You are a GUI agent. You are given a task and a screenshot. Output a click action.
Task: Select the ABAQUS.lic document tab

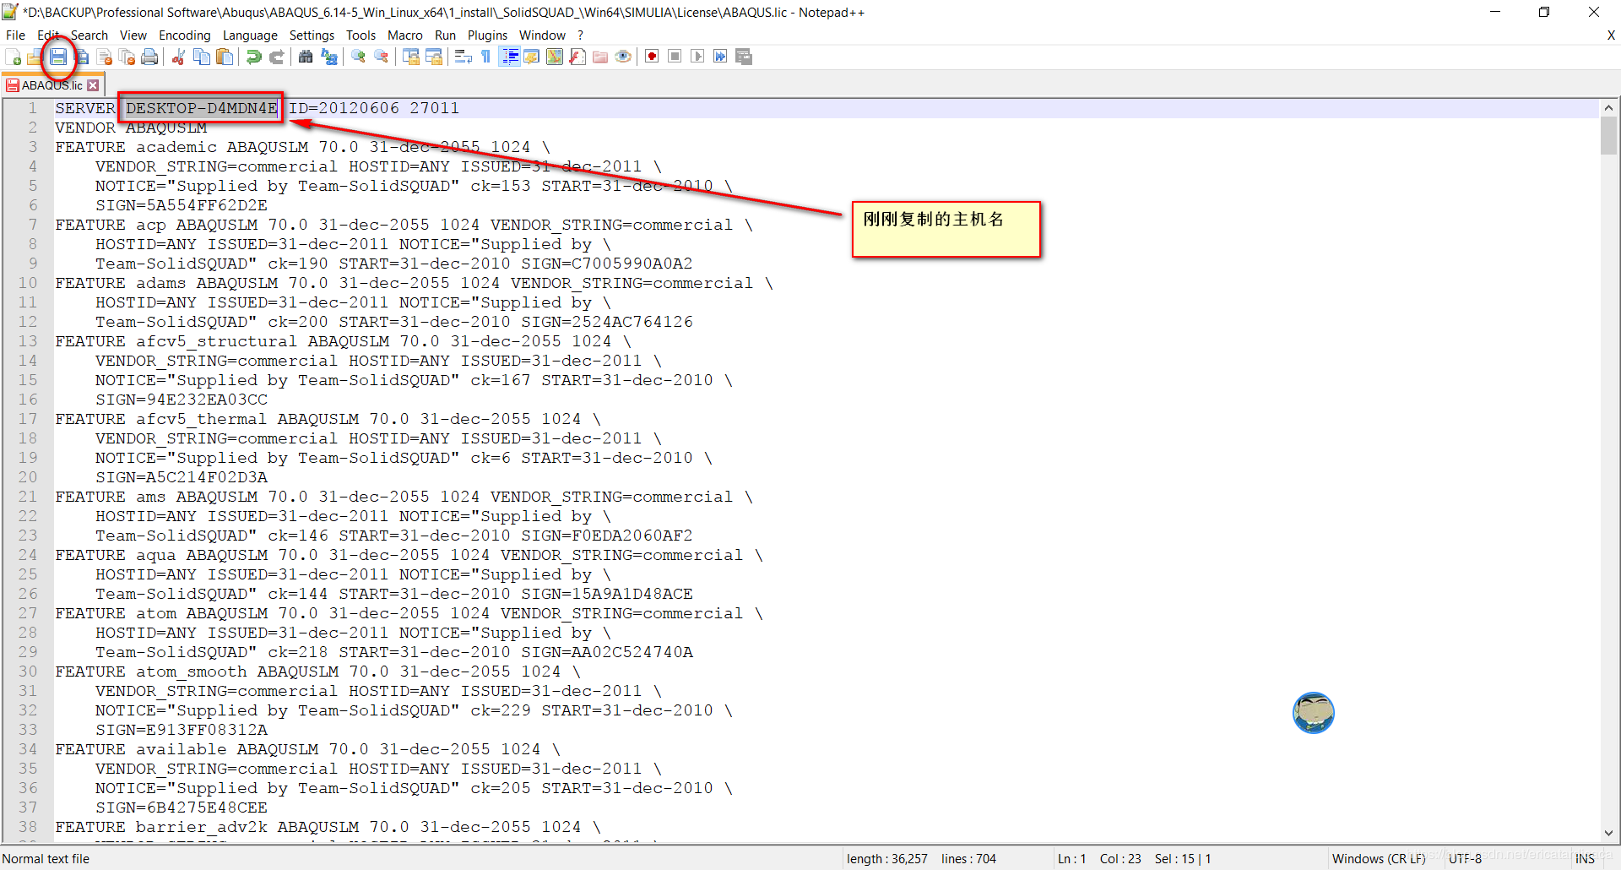(52, 85)
